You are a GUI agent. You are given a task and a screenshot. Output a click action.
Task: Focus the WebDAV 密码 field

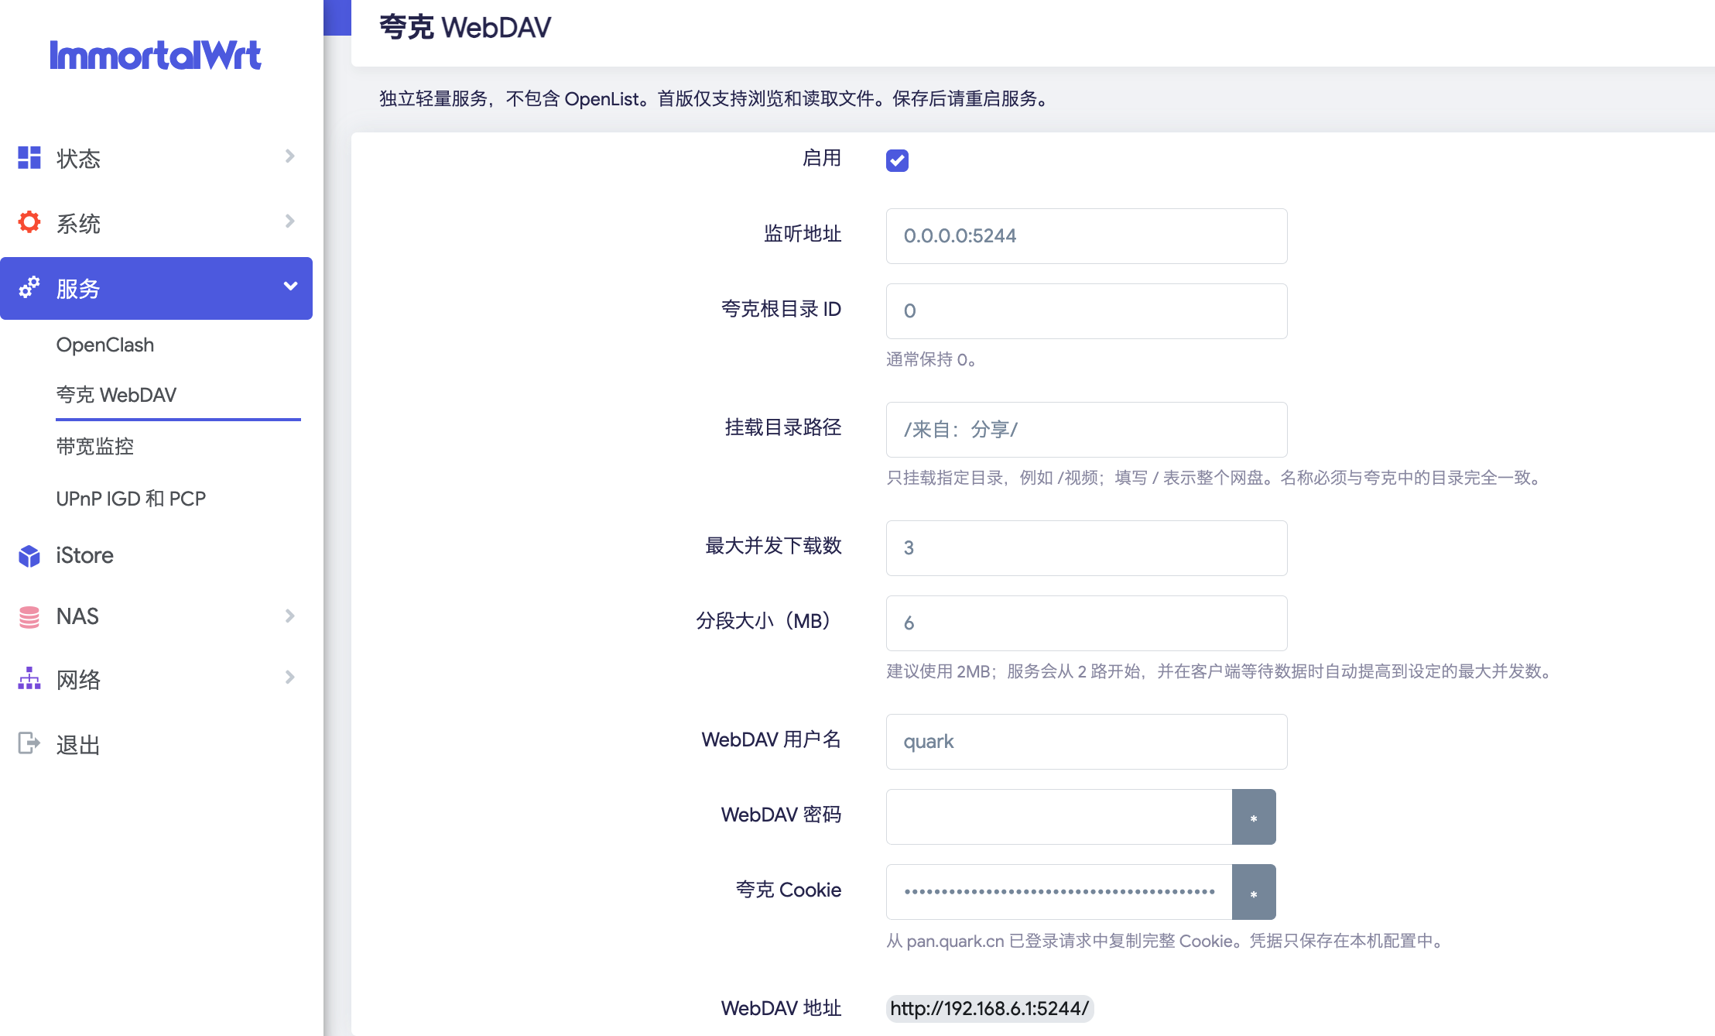[1059, 817]
